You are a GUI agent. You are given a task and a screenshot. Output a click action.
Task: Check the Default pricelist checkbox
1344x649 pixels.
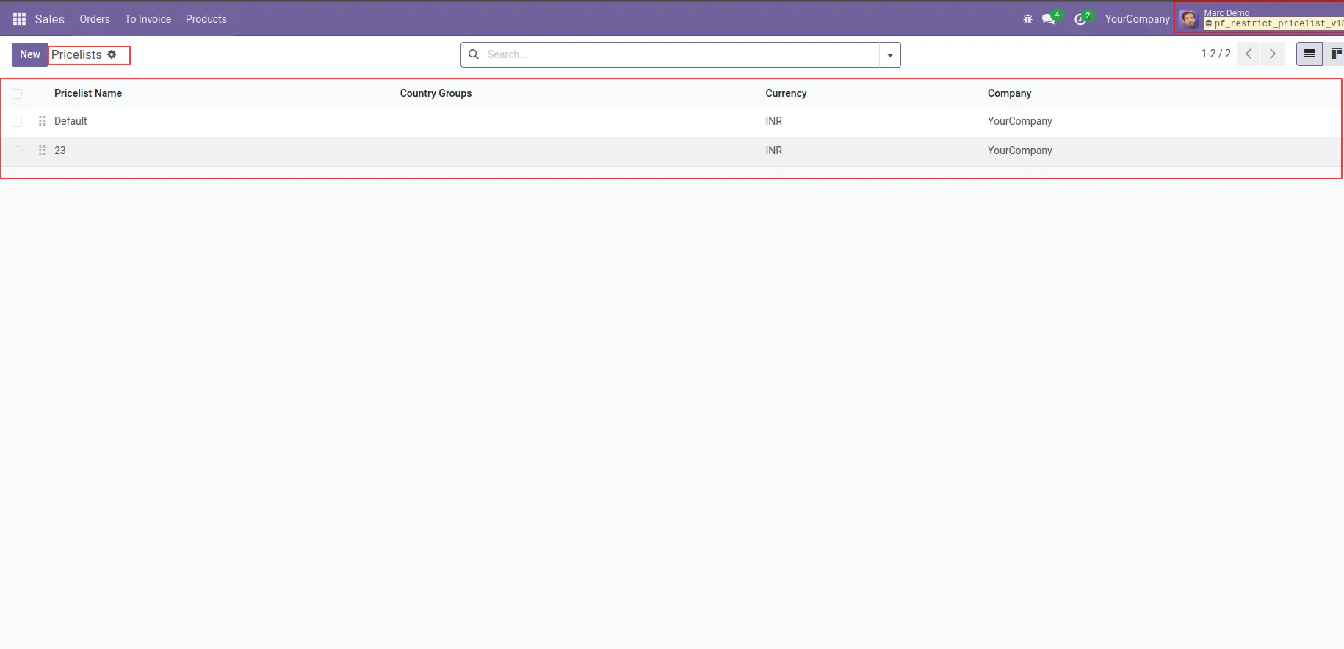tap(17, 121)
